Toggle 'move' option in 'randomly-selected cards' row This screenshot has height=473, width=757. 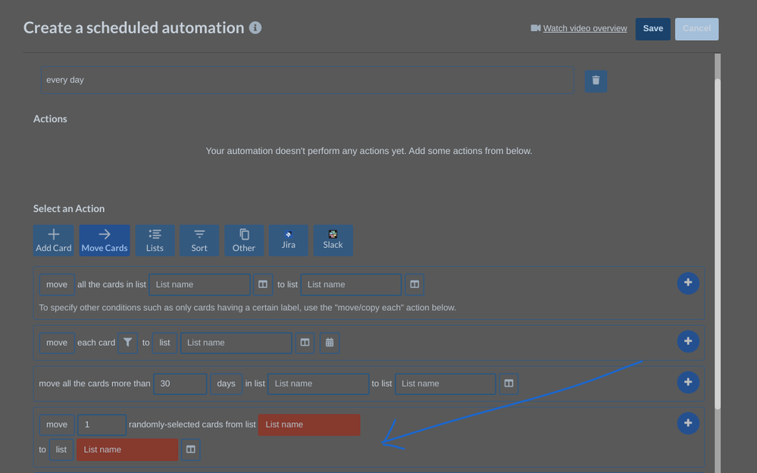(57, 424)
